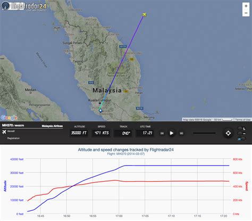Click the 17:10 time label on chart axis

(x=171, y=216)
